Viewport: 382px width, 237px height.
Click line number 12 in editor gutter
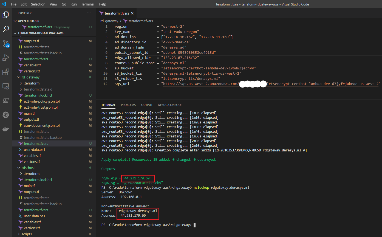pyautogui.click(x=106, y=84)
